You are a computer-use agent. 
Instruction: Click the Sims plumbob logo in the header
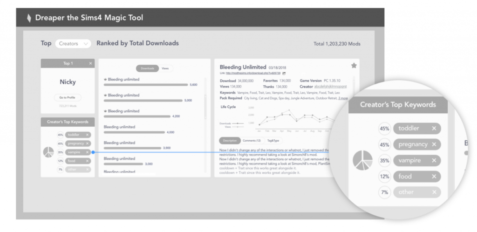pos(29,18)
